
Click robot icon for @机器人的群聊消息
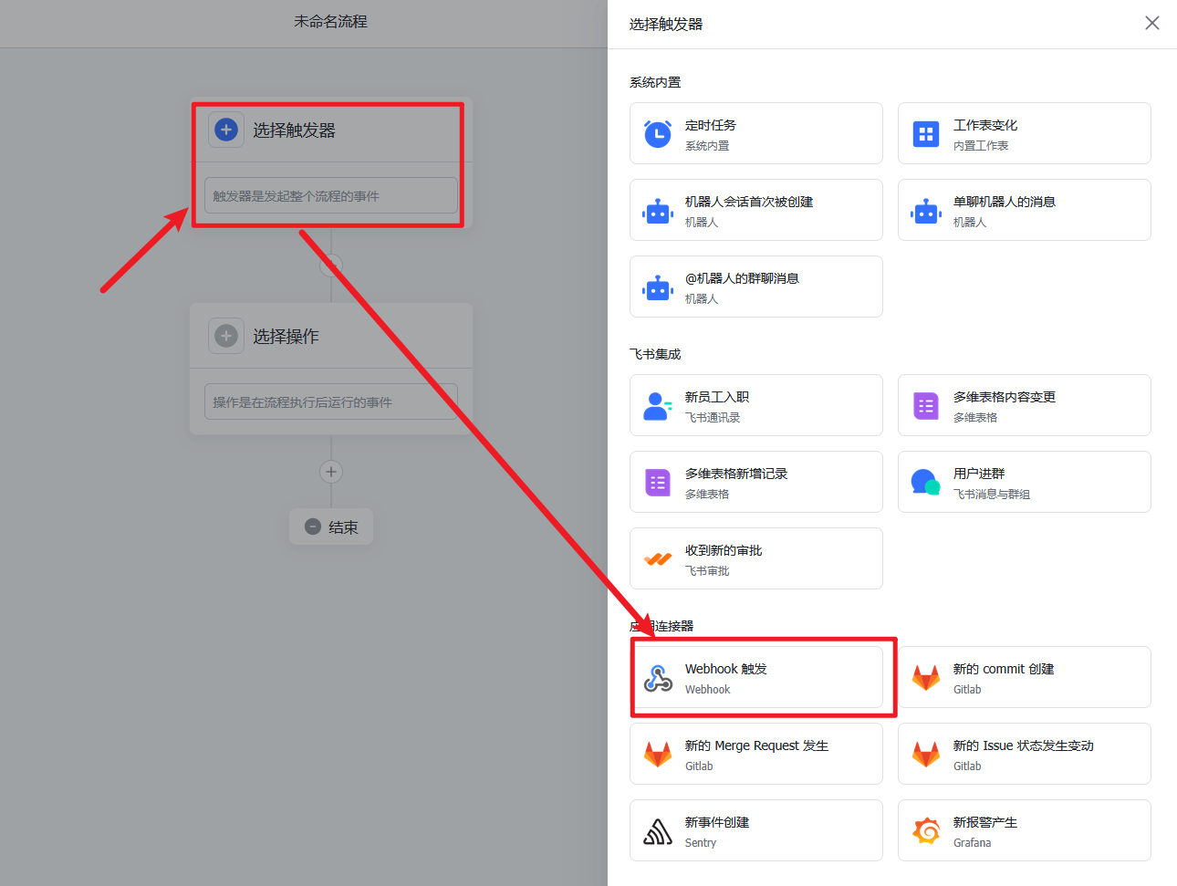click(658, 287)
